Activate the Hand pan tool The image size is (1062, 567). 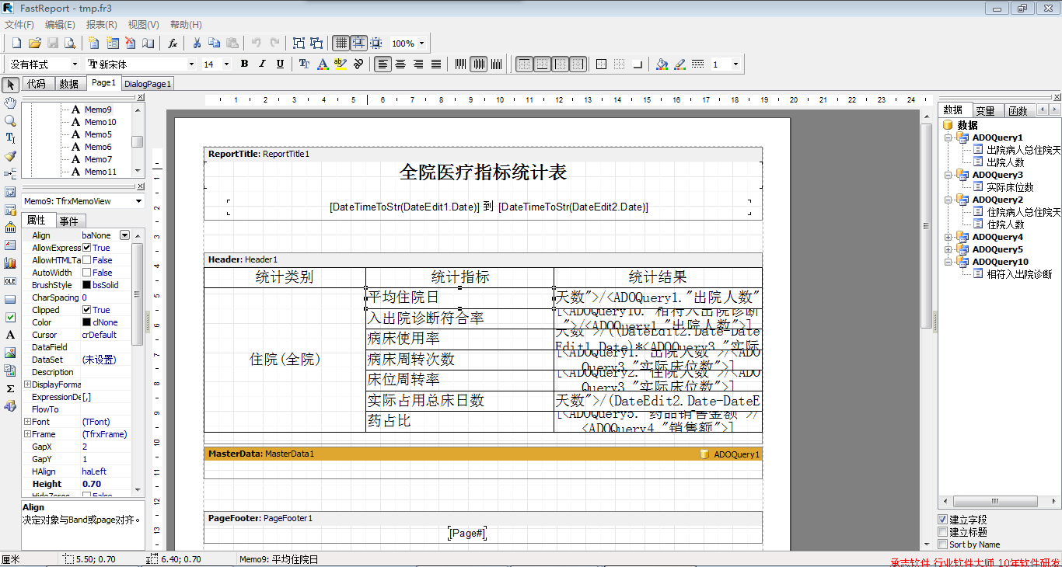(10, 103)
